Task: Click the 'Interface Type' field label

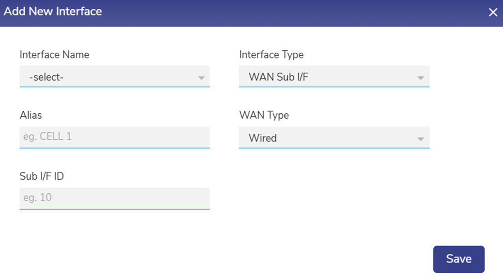Action: (x=271, y=55)
